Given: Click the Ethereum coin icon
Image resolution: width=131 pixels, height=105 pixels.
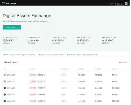Looking at the screenshot, I should tap(5, 81).
